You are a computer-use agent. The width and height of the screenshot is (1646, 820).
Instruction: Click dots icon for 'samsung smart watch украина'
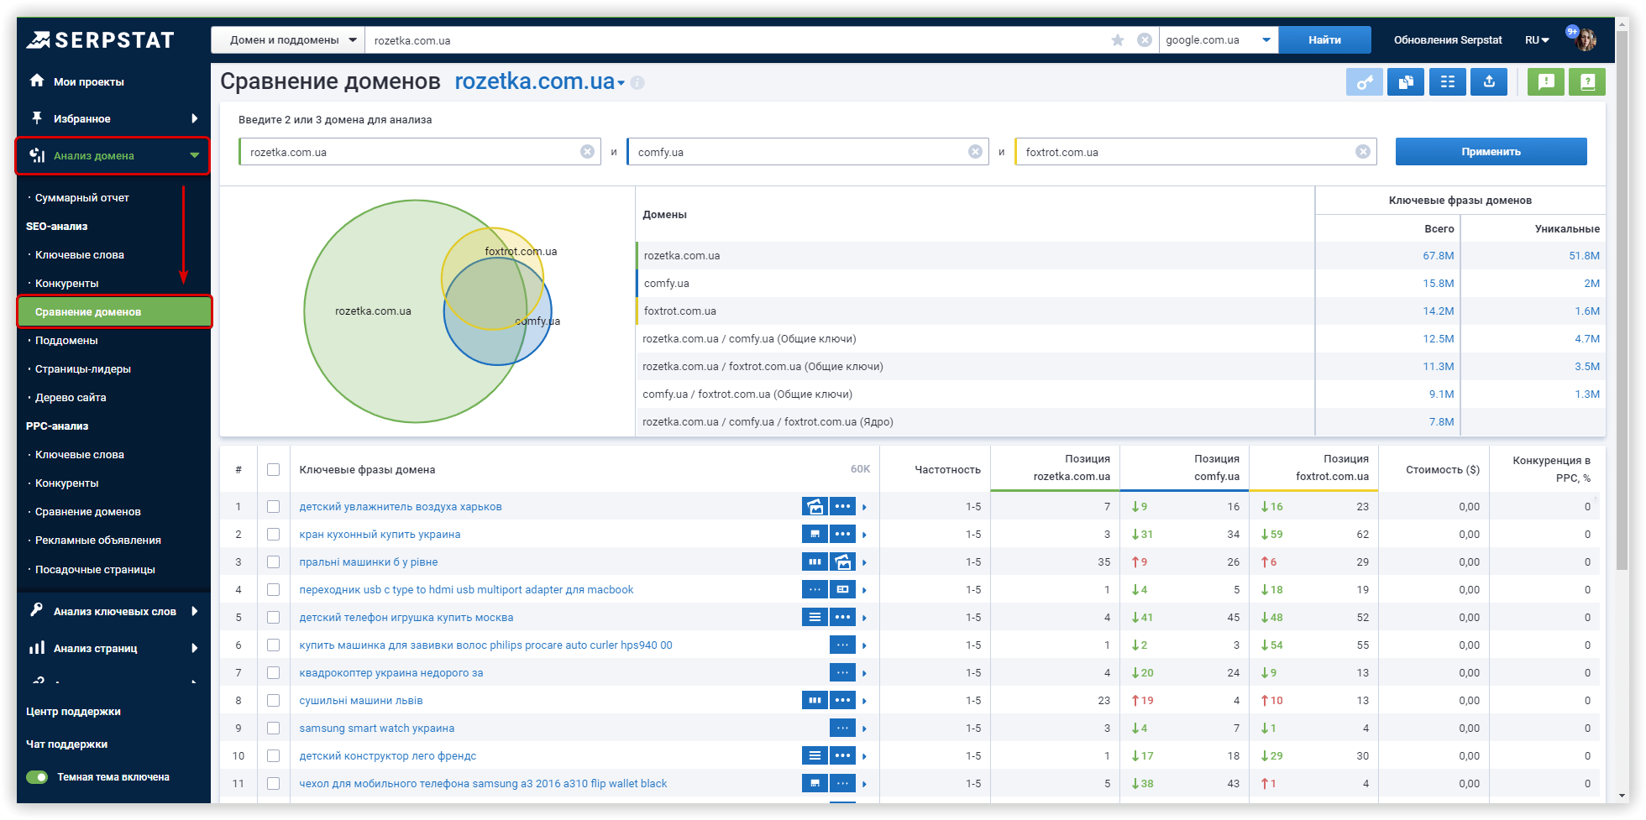coord(842,729)
